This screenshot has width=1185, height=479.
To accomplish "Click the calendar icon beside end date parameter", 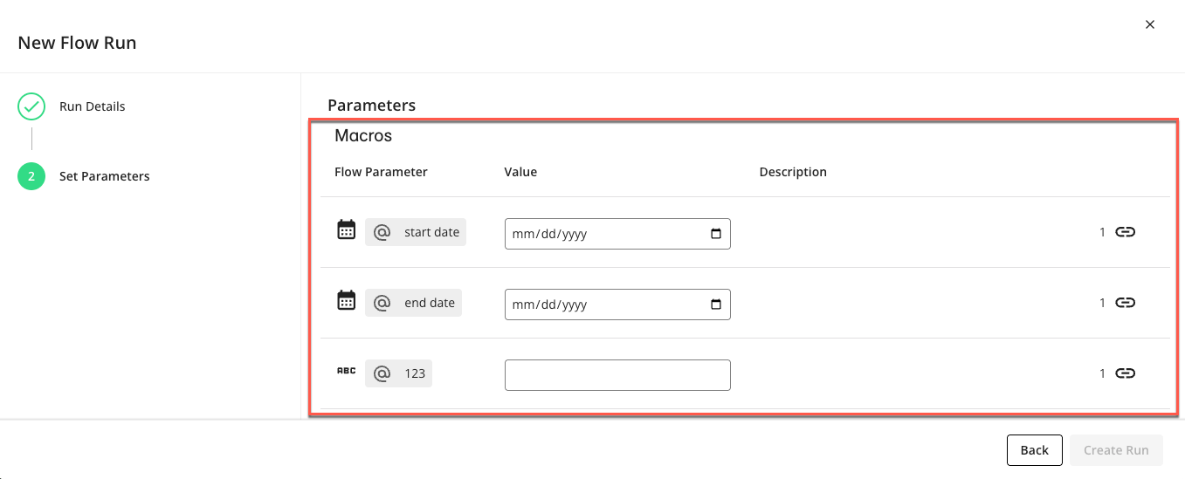I will point(347,301).
